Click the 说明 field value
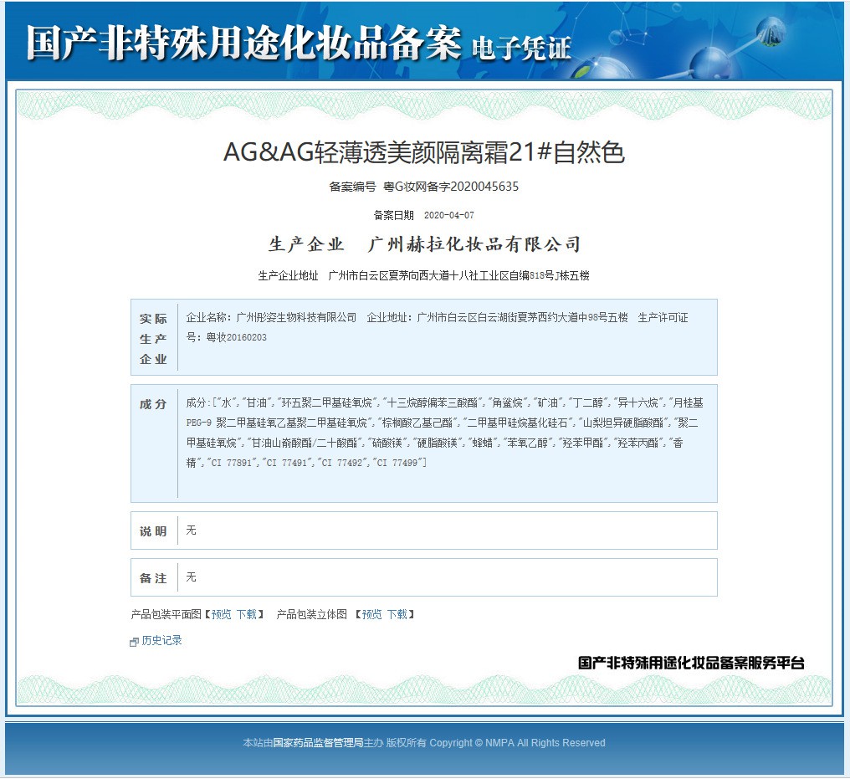This screenshot has height=779, width=850. [x=191, y=530]
